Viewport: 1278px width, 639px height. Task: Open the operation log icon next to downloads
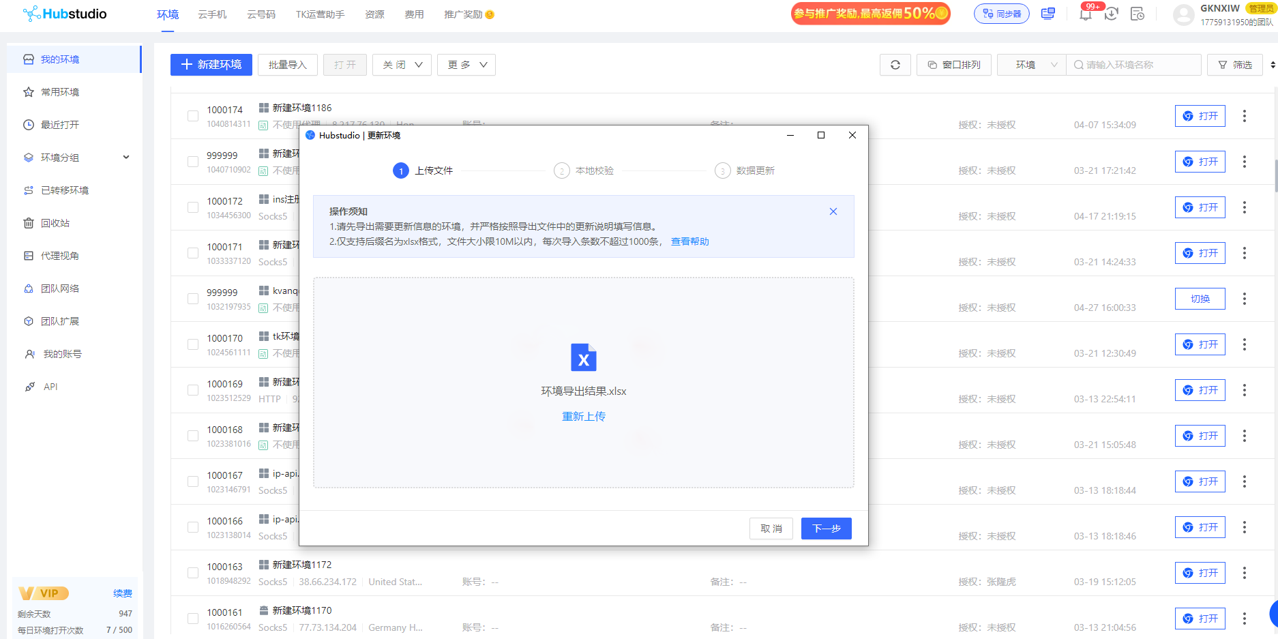point(1137,14)
